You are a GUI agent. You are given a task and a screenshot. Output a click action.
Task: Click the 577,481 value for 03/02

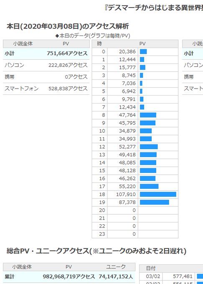point(183,276)
